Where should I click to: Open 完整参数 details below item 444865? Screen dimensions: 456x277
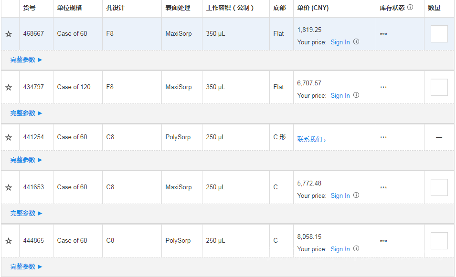click(26, 267)
